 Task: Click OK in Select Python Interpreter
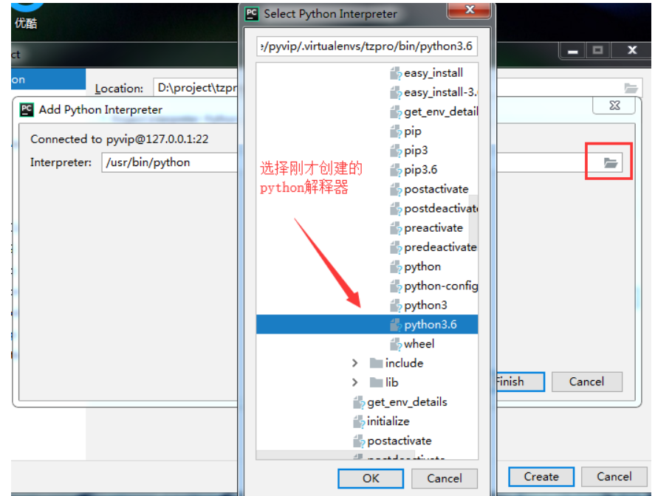coord(371,478)
